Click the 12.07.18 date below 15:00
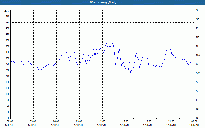 [x=125, y=125]
